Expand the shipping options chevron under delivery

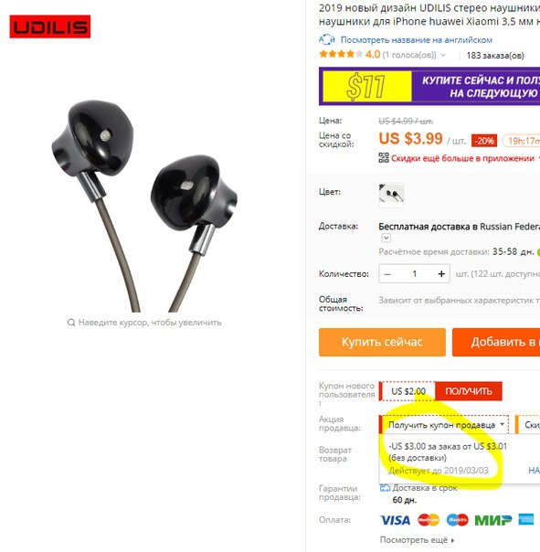[x=386, y=239]
